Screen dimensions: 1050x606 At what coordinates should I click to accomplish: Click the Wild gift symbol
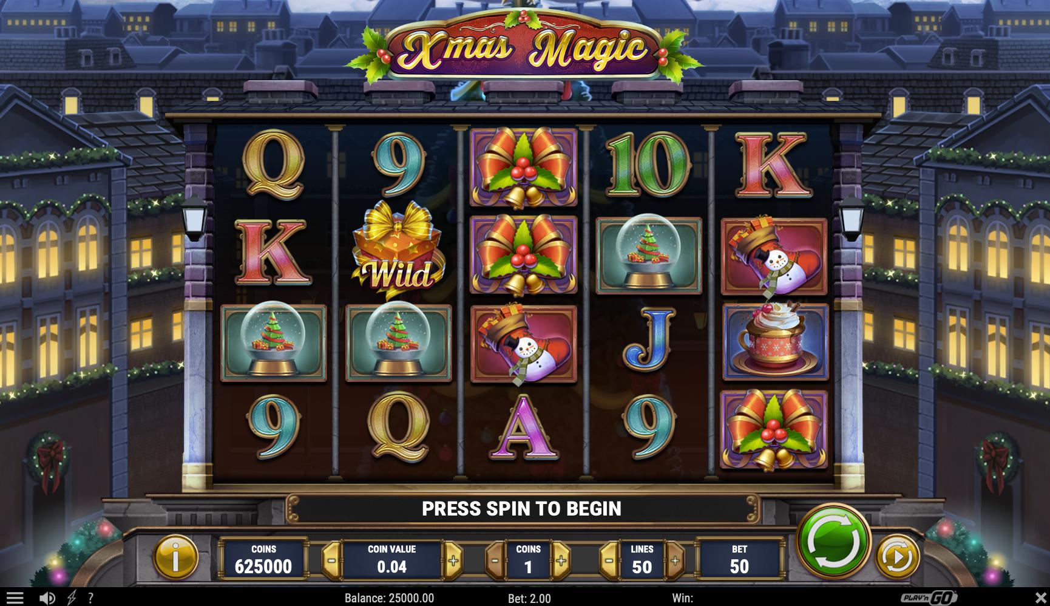pyautogui.click(x=398, y=250)
